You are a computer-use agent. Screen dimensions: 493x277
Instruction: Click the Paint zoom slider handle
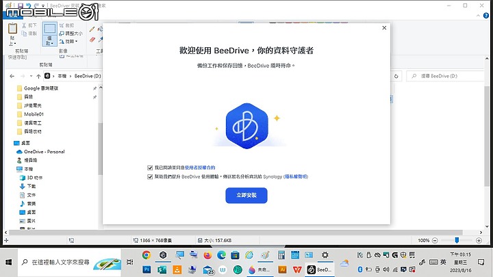coord(457,240)
